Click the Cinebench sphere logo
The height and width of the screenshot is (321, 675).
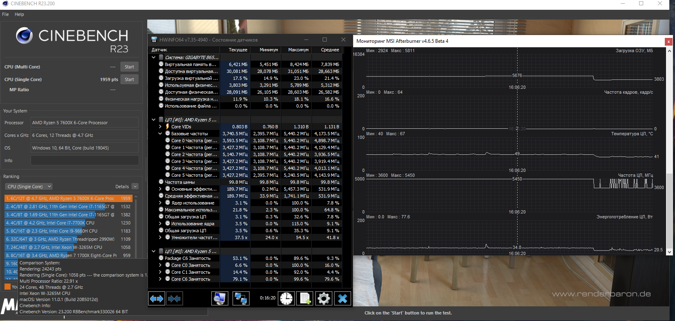(x=24, y=36)
